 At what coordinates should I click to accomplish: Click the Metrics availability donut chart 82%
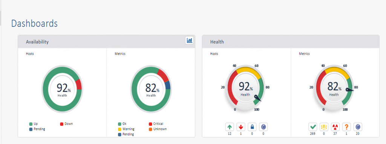coord(151,89)
